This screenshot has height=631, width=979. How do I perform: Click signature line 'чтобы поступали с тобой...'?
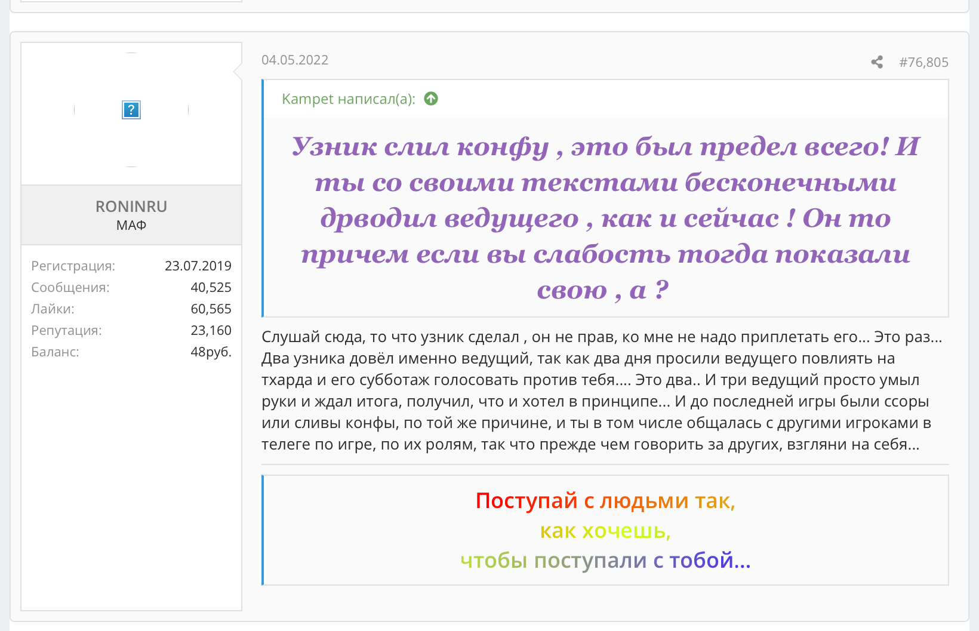[x=605, y=560]
